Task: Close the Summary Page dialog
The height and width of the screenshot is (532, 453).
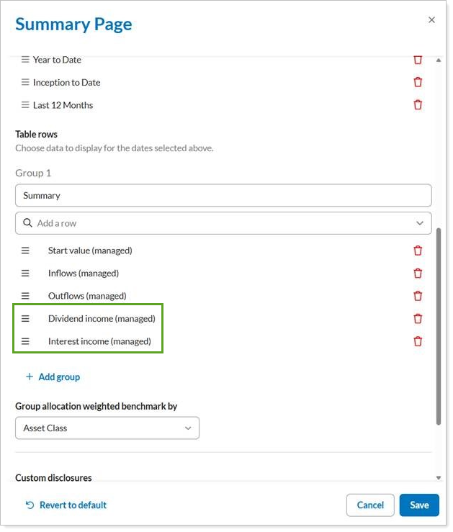Action: [x=432, y=20]
